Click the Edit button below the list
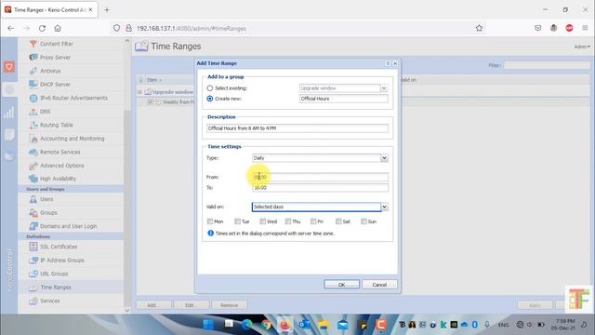The width and height of the screenshot is (595, 335). coord(192,305)
